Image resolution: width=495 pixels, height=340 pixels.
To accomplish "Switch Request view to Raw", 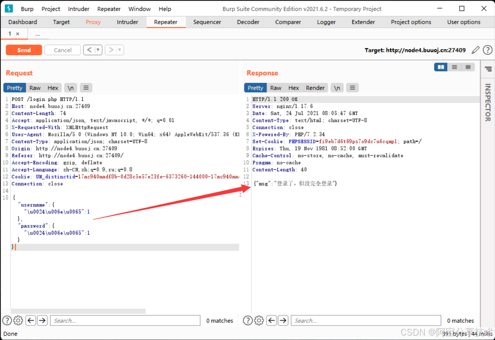I will pos(35,88).
